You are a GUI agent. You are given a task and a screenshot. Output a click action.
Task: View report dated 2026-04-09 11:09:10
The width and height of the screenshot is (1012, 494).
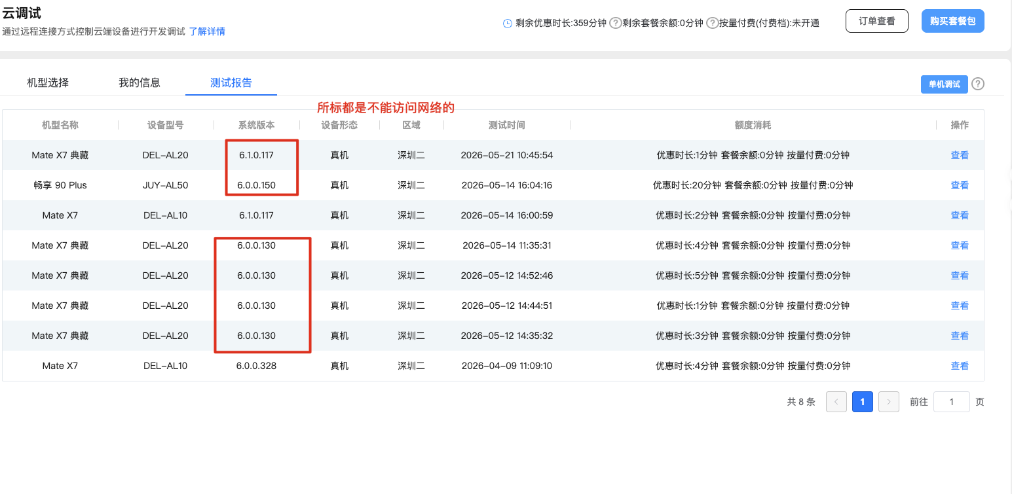[x=960, y=366]
